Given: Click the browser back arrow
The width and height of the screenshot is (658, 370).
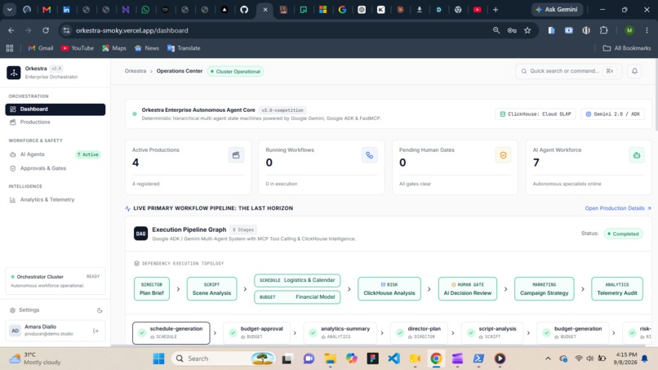Looking at the screenshot, I should (11, 30).
